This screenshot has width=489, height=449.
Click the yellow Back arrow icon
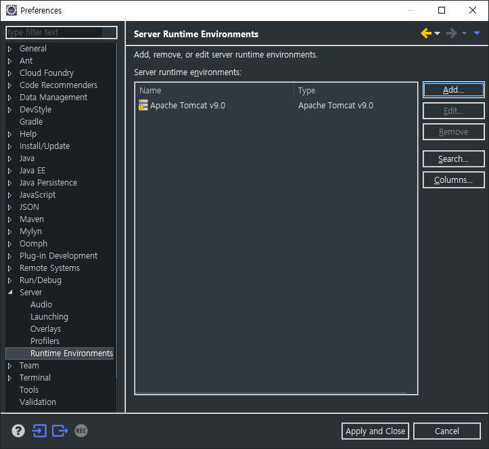point(426,33)
